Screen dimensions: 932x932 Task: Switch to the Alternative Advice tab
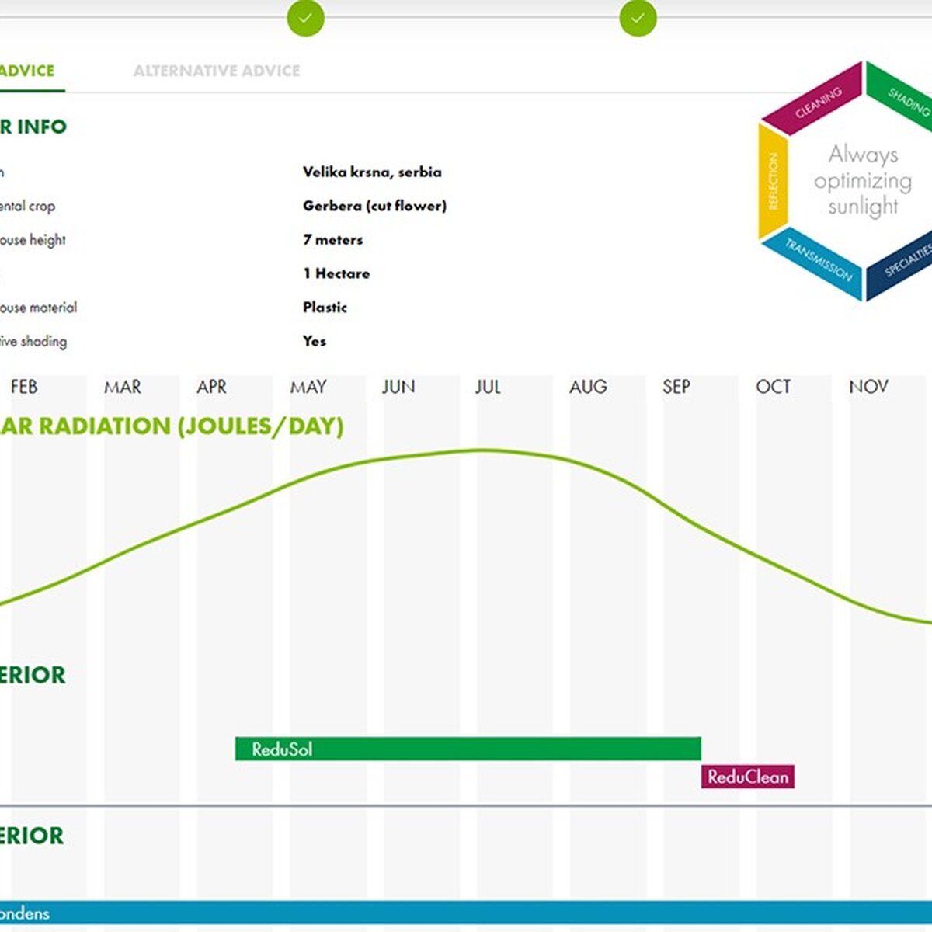click(x=217, y=71)
